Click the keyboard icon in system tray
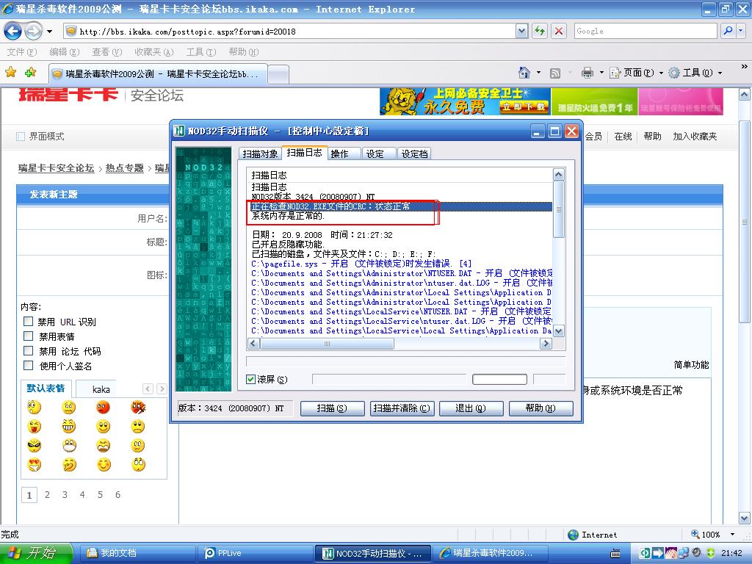This screenshot has height=564, width=752. [x=615, y=554]
